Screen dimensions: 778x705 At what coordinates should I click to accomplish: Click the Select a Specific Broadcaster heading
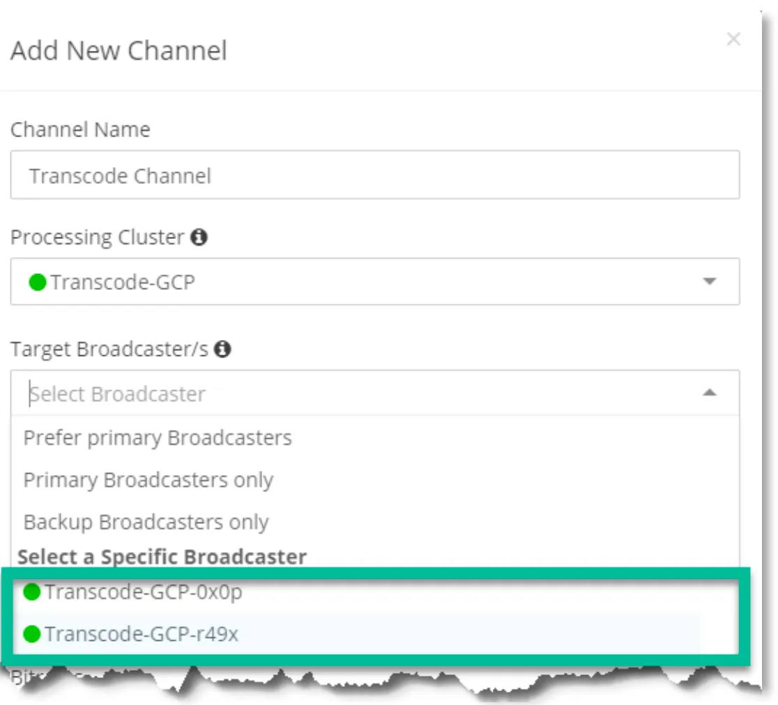point(162,557)
